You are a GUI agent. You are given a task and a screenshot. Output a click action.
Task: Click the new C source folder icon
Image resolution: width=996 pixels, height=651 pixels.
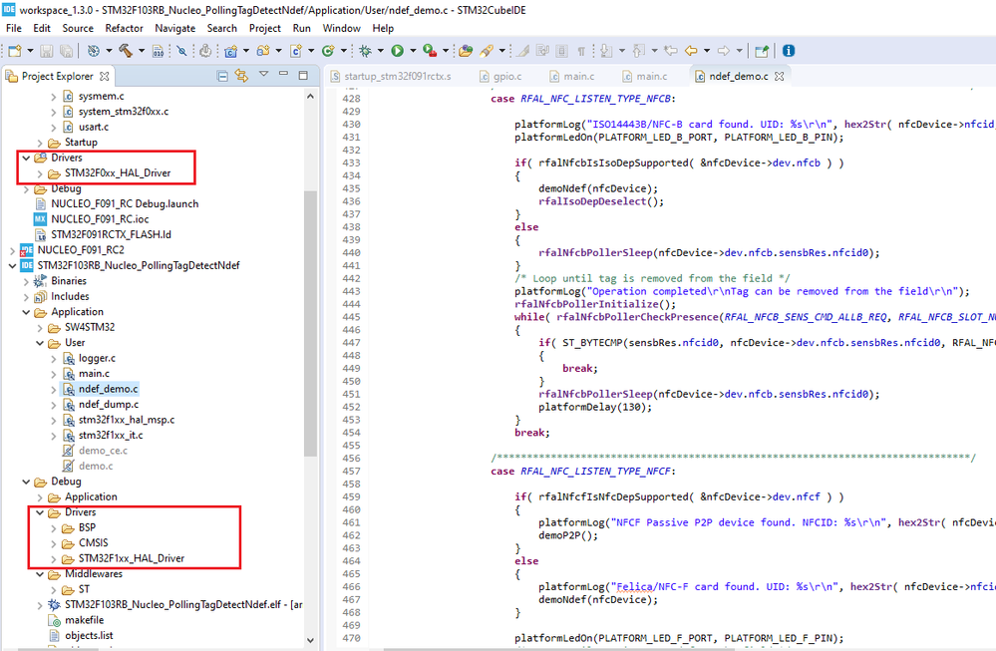pyautogui.click(x=263, y=51)
